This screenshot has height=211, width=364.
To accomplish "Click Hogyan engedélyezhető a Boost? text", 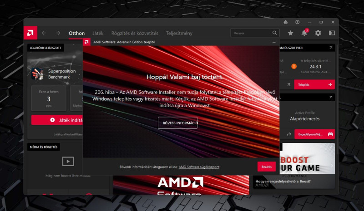I will (x=283, y=182).
